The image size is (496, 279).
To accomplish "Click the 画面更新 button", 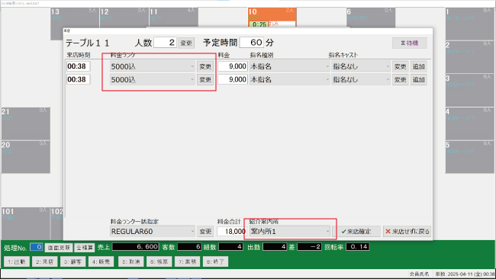I will click(59, 248).
